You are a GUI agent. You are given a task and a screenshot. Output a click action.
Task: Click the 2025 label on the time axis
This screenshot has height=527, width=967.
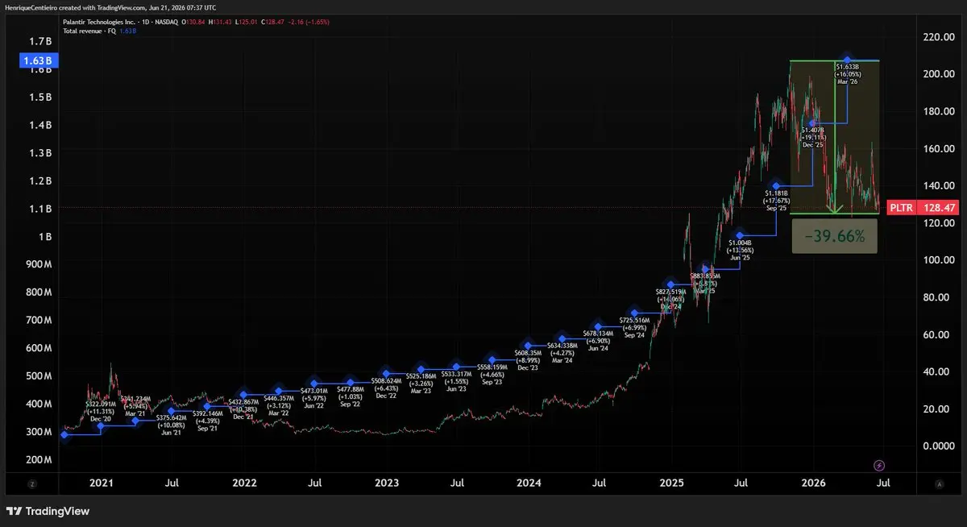[x=671, y=483]
